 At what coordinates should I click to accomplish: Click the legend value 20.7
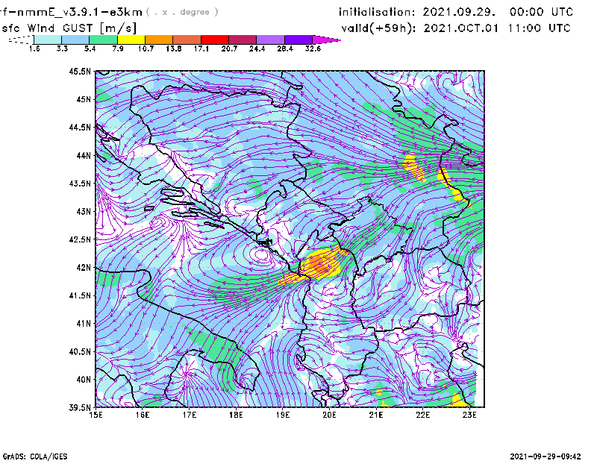tap(229, 48)
